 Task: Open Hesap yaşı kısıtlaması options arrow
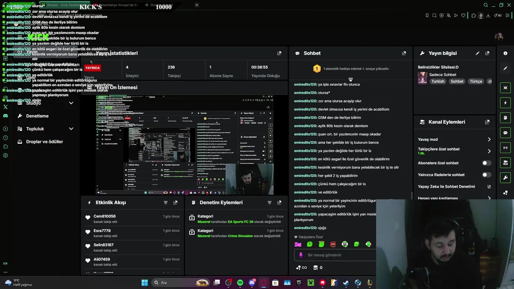pos(489,198)
